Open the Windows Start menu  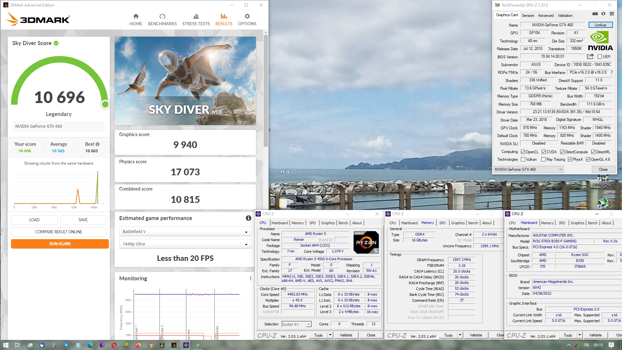(x=6, y=345)
